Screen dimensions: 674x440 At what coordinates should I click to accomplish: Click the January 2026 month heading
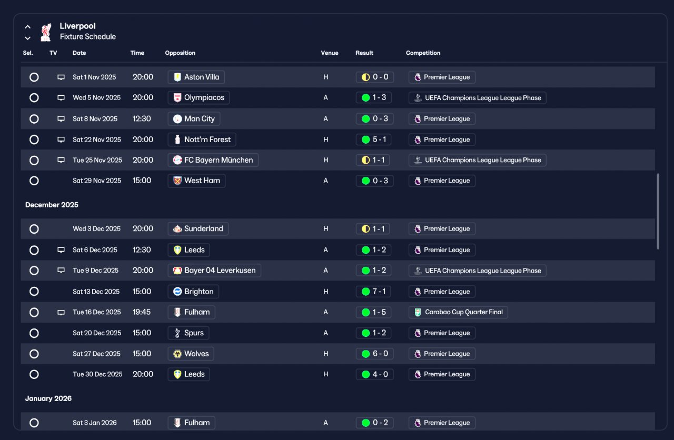[x=48, y=398]
